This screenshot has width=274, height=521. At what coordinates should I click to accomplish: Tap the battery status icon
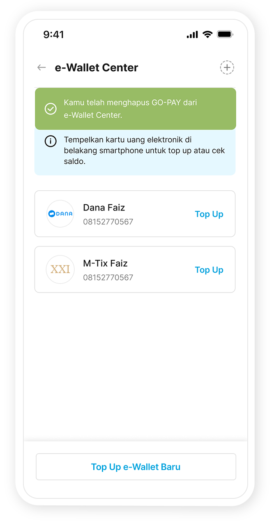(x=225, y=35)
